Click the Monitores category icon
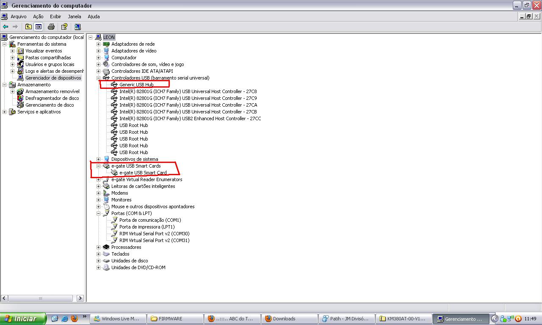 point(106,200)
